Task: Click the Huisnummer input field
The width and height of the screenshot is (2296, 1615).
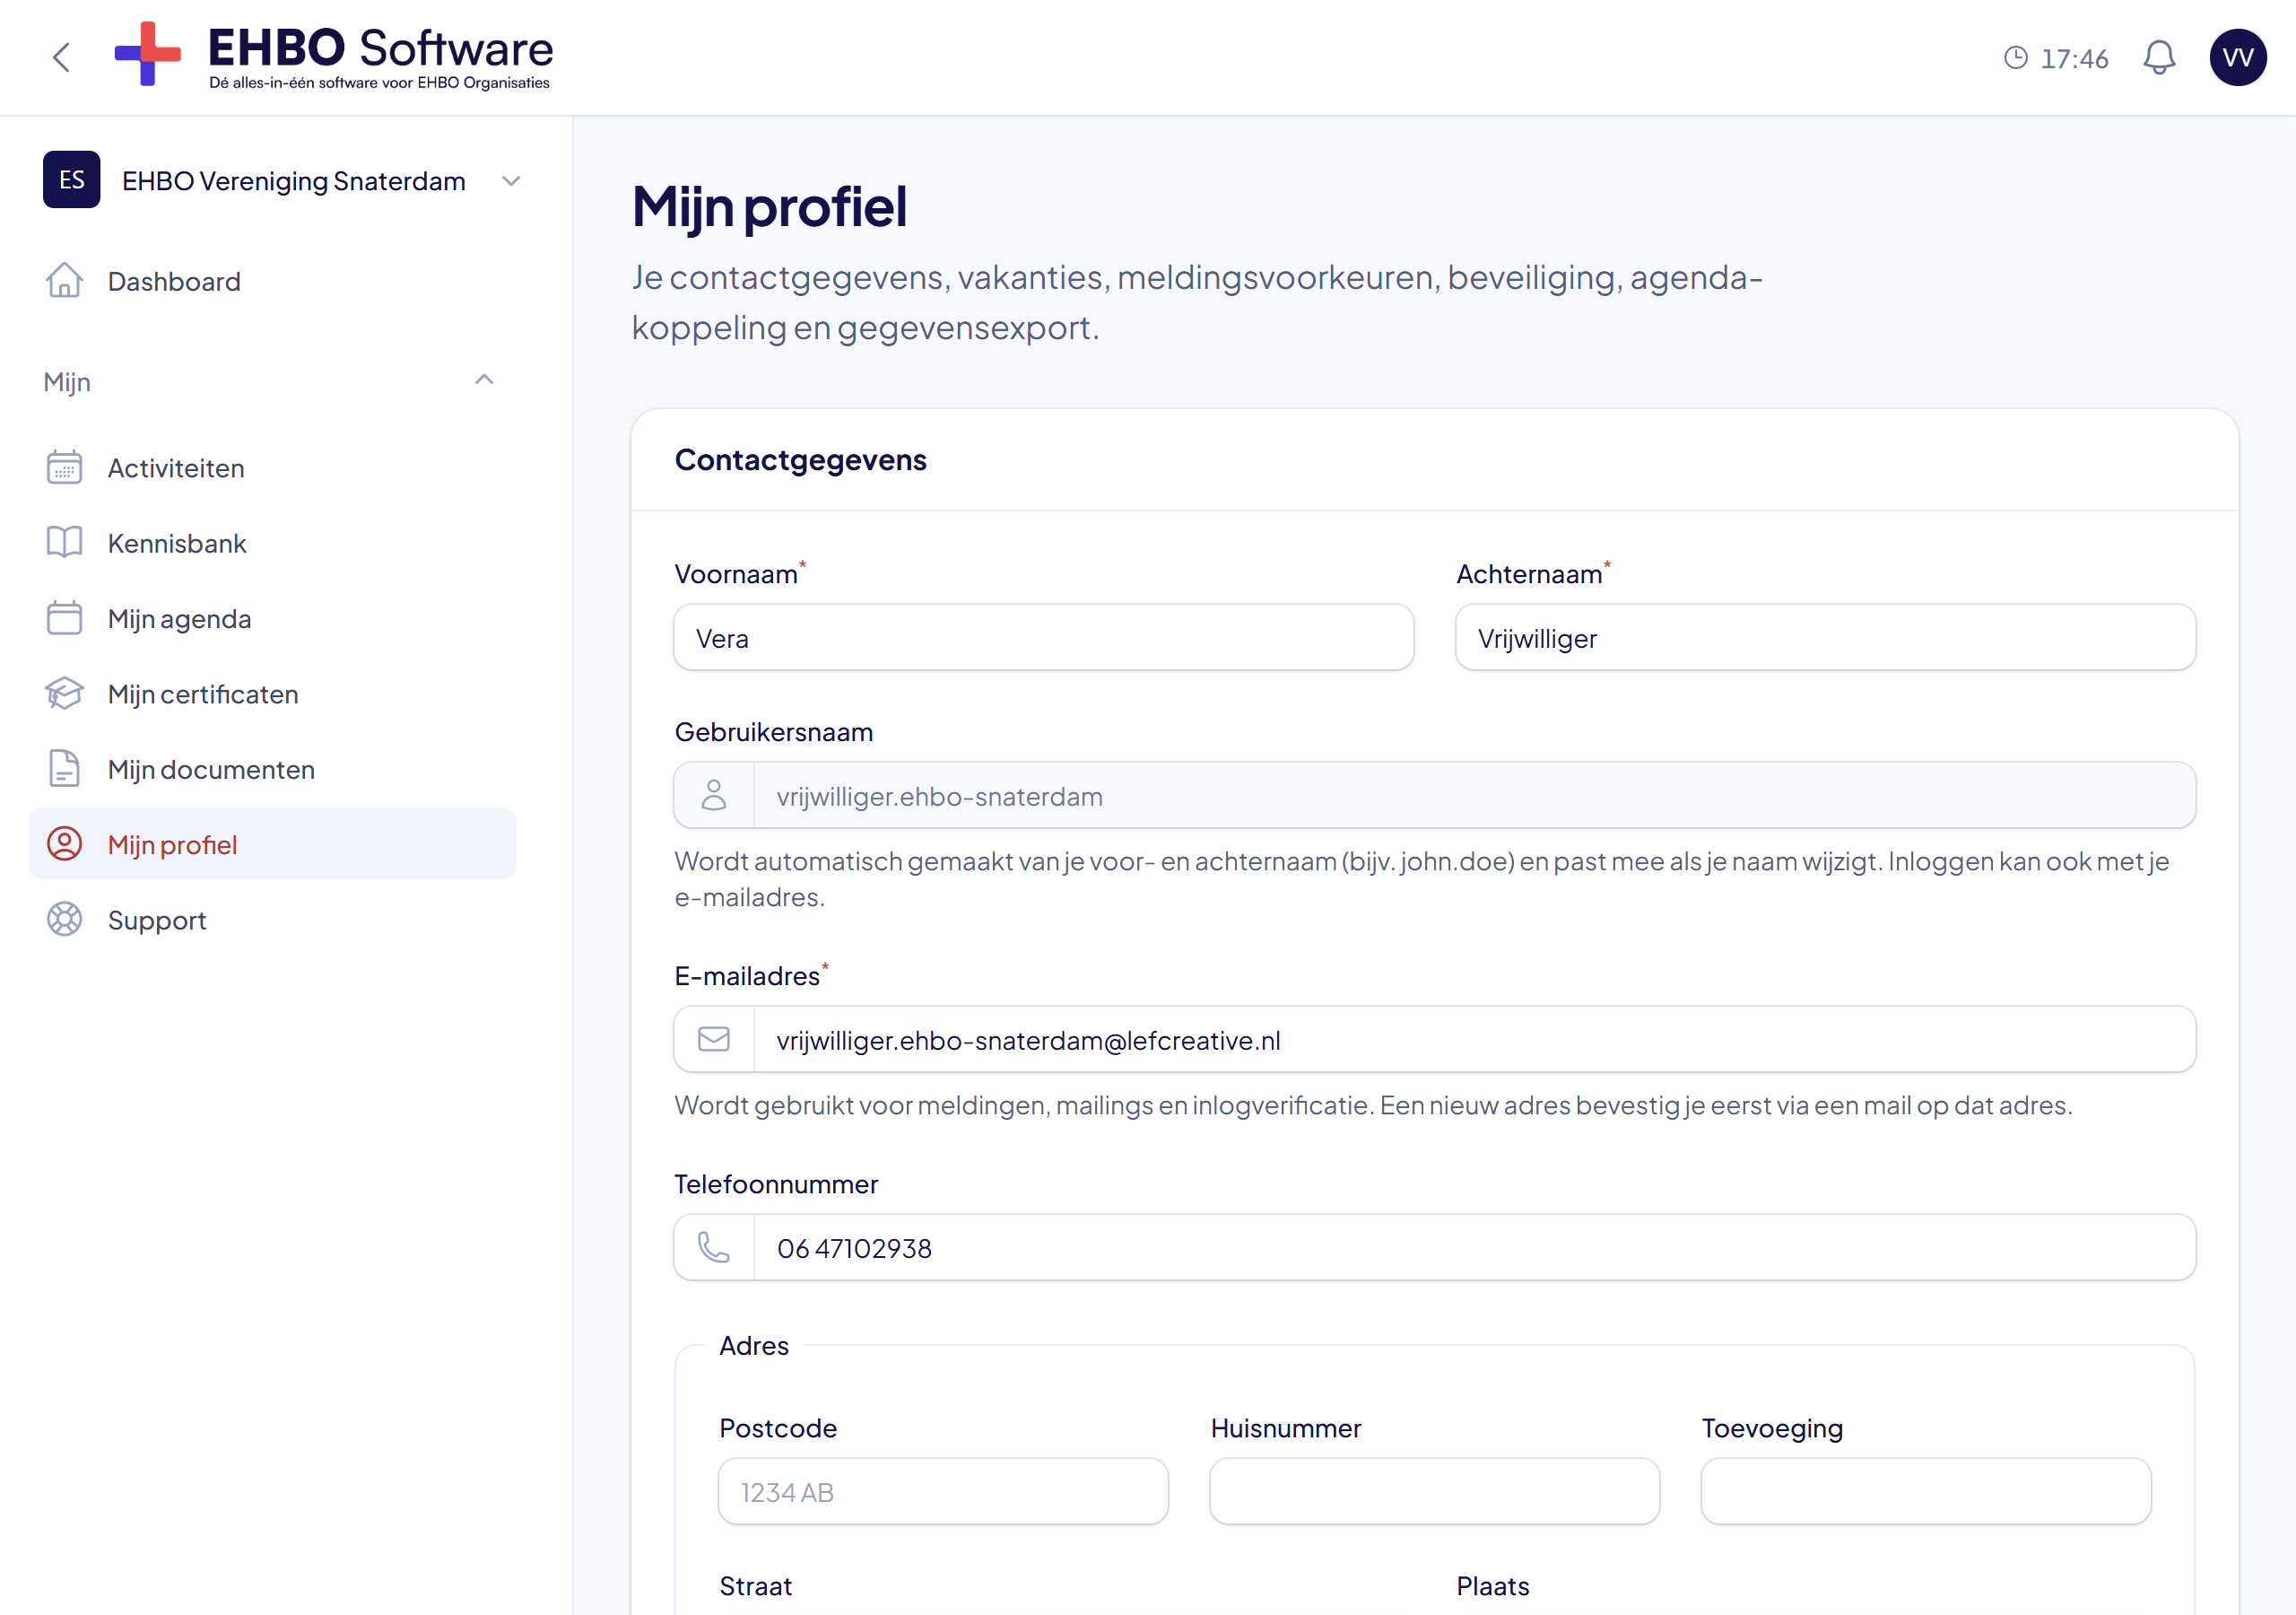Action: [x=1434, y=1491]
